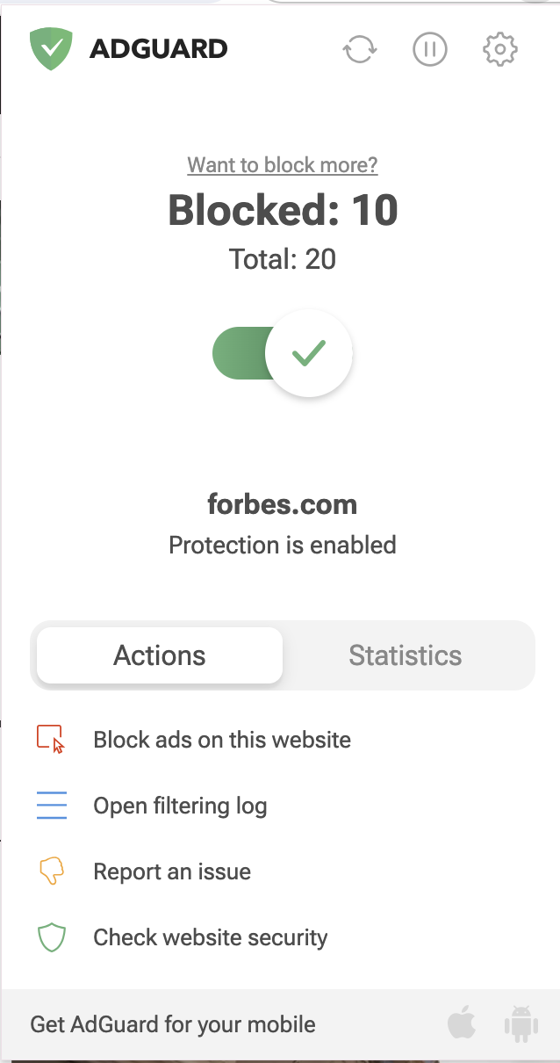Click the red element-picker icon beside Block ads

(x=52, y=740)
